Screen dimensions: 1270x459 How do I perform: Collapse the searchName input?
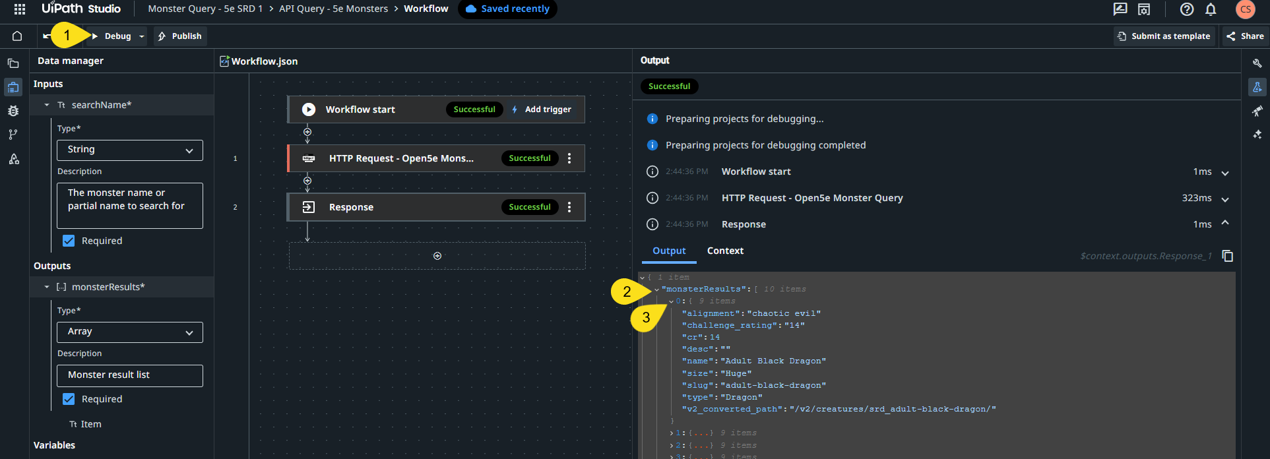(47, 105)
